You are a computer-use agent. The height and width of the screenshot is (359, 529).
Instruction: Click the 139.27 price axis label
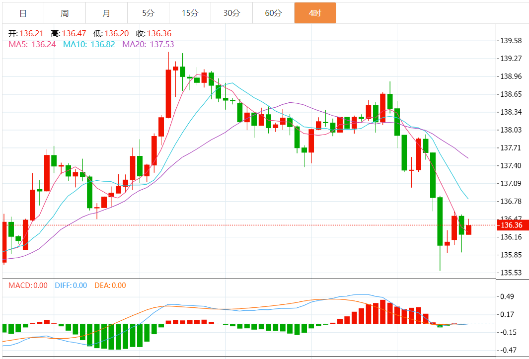click(x=511, y=59)
